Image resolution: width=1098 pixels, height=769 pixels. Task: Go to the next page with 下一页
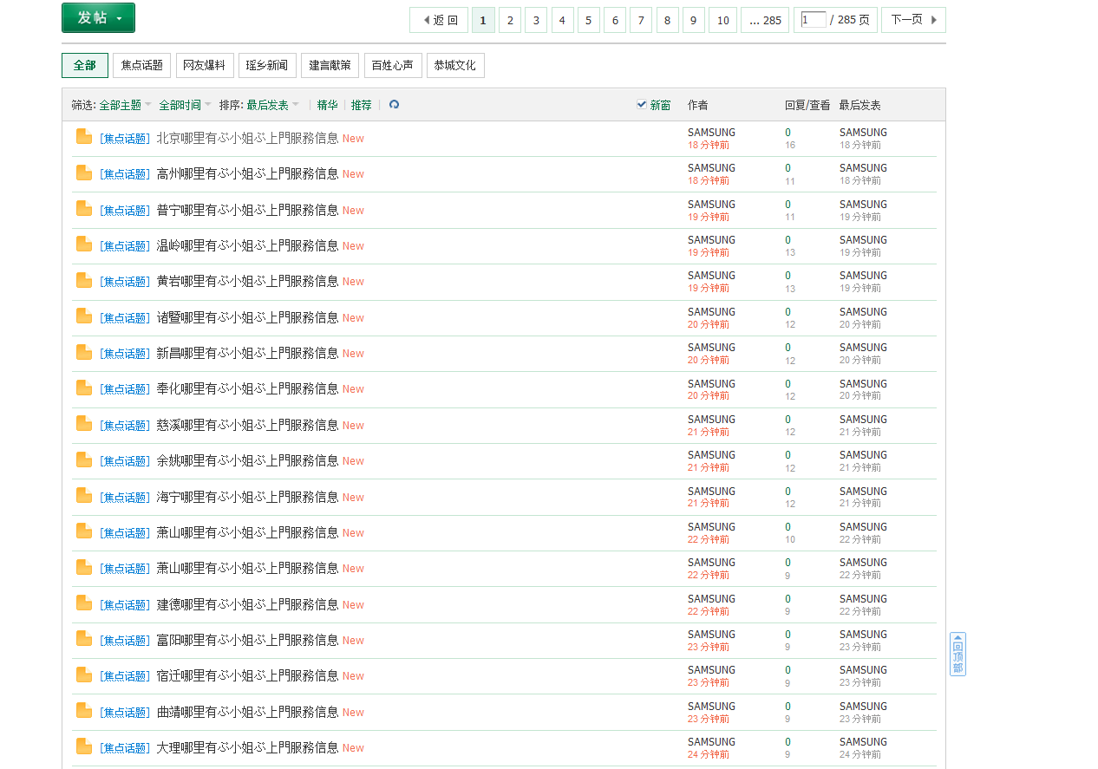pos(913,20)
